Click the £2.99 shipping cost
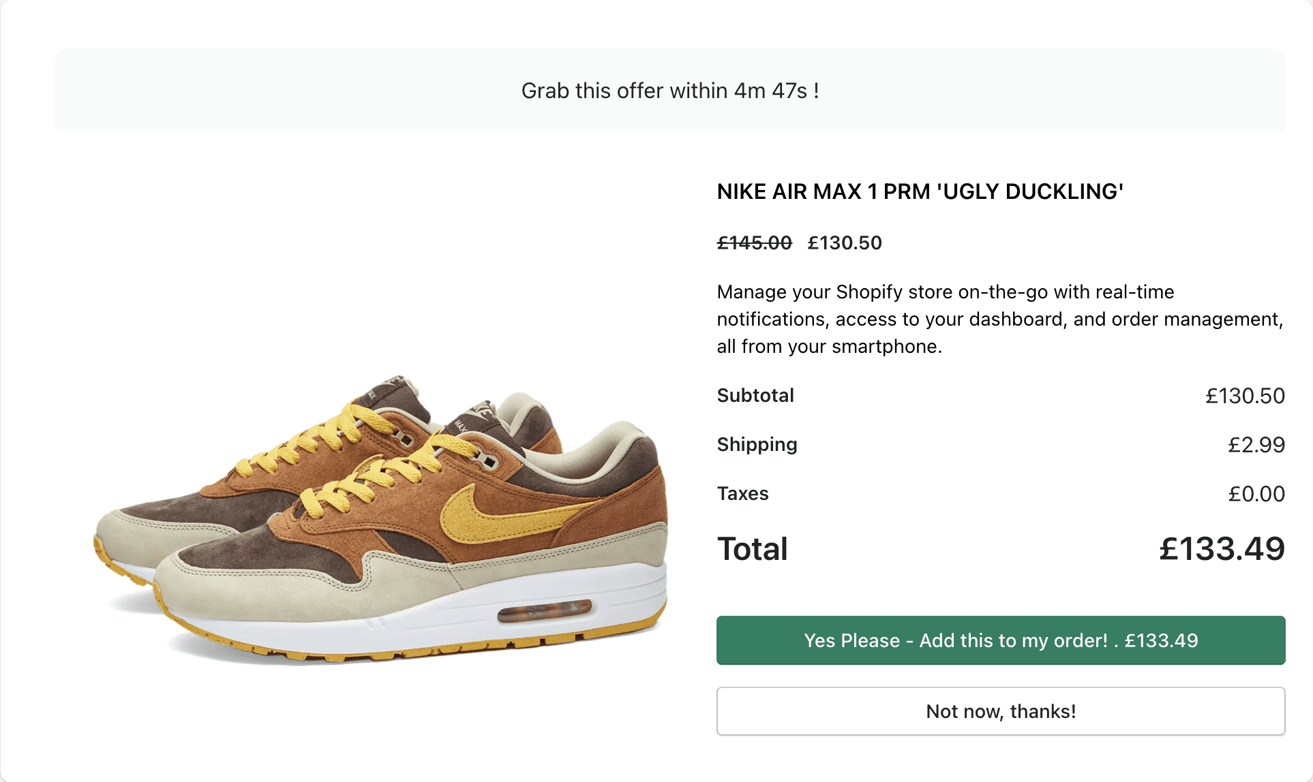Viewport: 1313px width, 782px height. (x=1256, y=445)
